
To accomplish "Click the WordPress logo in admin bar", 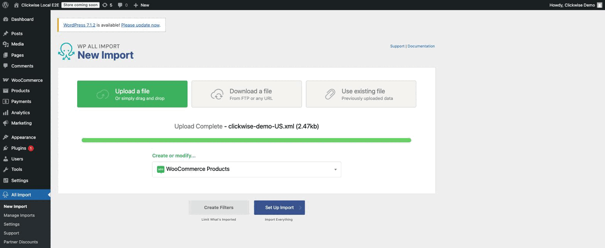I will [x=6, y=5].
